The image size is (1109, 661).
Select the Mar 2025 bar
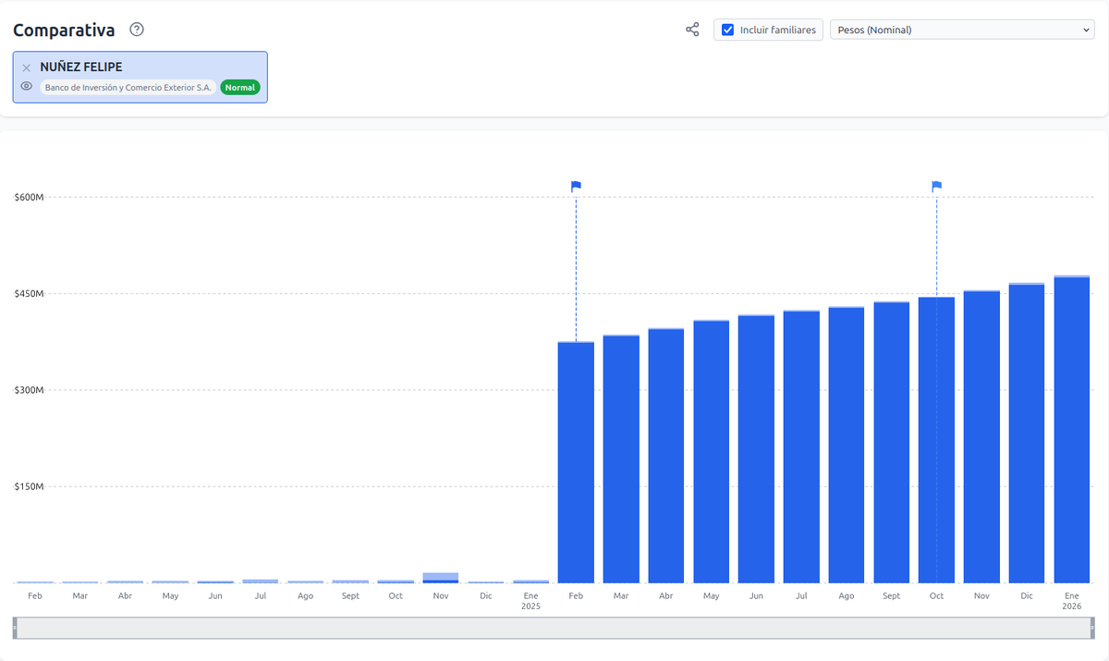[x=621, y=459]
